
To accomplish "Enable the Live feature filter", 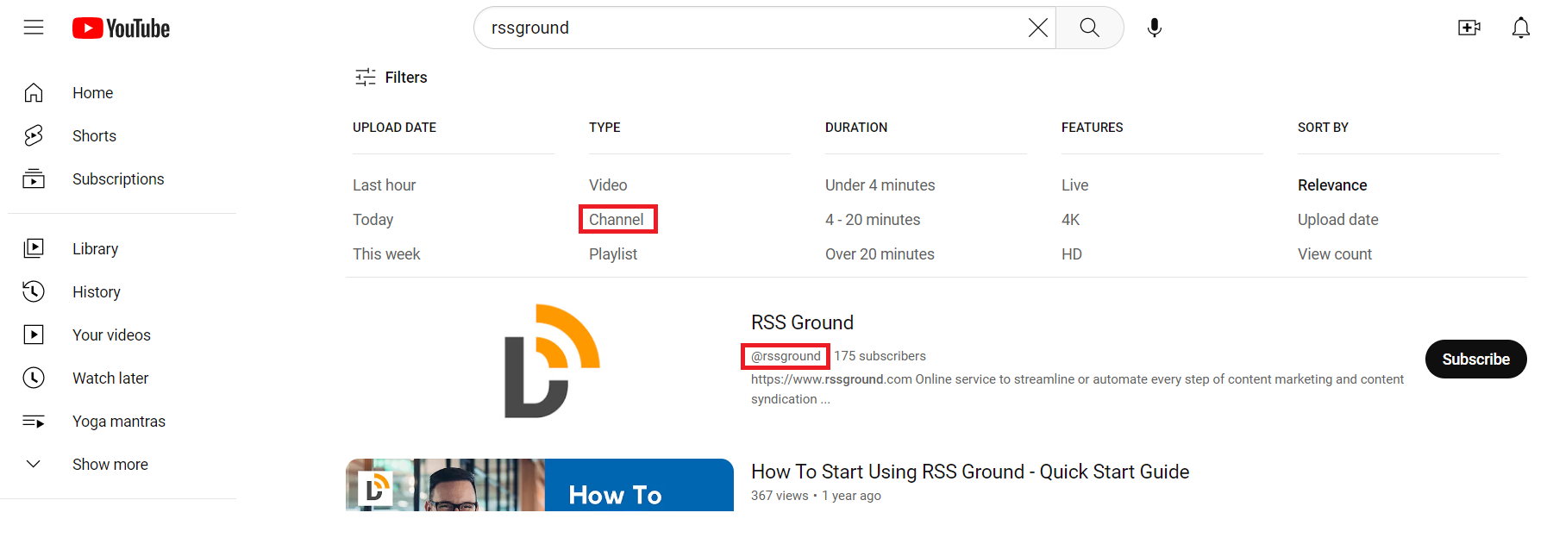I will tap(1074, 184).
